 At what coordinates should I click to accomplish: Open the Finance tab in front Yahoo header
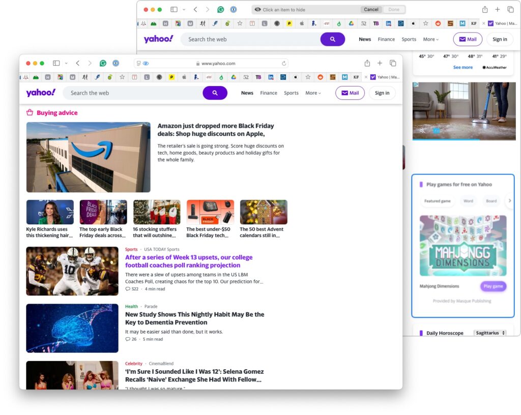[269, 93]
